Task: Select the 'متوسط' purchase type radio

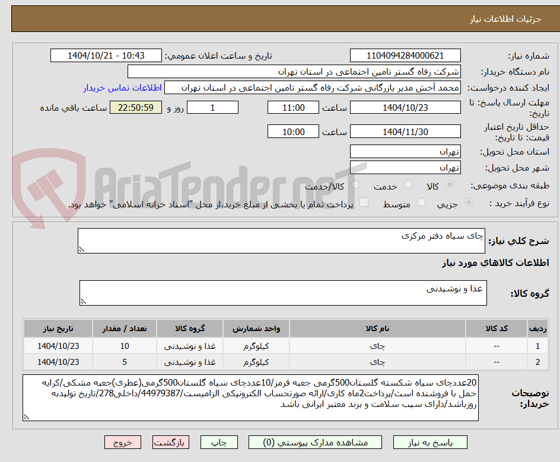Action: tap(421, 203)
